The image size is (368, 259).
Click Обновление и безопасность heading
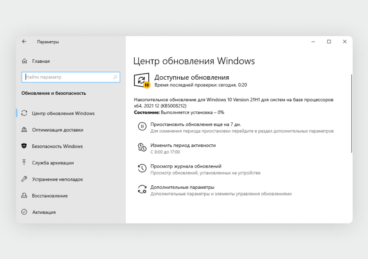click(x=53, y=93)
